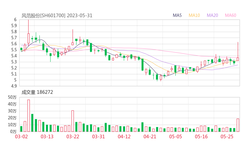The width and height of the screenshot is (243, 144).
Task: Click the MA60 legend label
Action: click(x=231, y=15)
